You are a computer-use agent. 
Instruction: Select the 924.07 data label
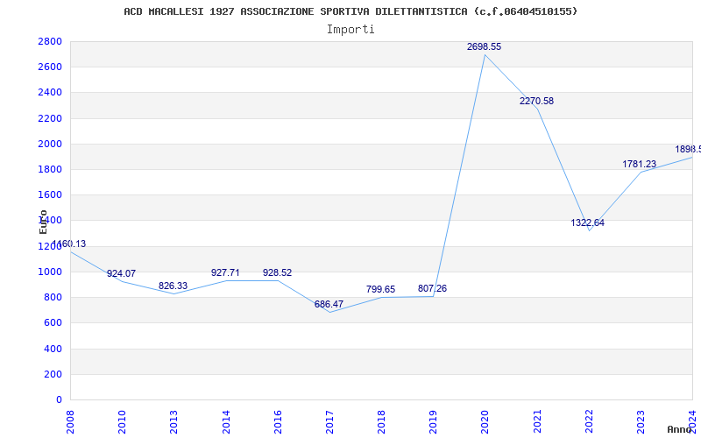coord(121,273)
